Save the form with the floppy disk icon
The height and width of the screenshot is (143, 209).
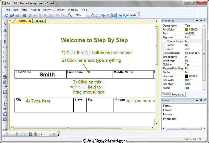pos(17,15)
